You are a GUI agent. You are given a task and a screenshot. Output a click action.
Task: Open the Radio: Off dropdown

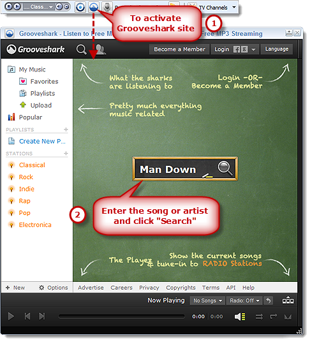244,300
